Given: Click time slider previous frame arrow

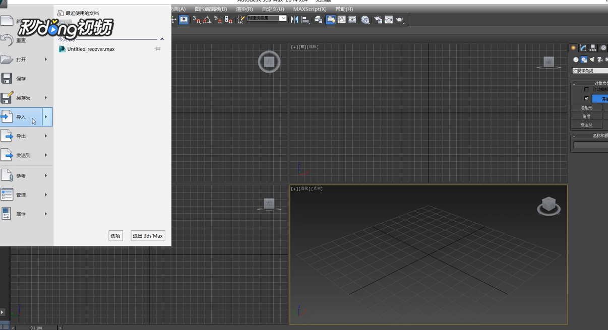Looking at the screenshot, I should [13, 327].
